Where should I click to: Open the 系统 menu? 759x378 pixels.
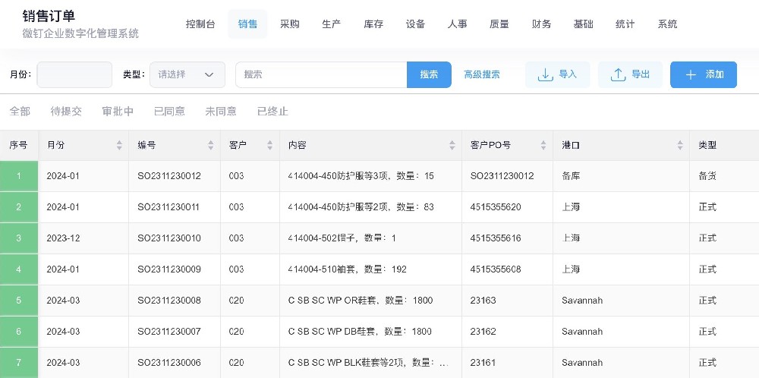pos(667,24)
